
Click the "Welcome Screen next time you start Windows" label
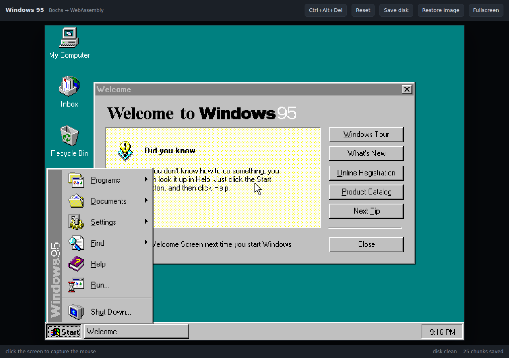222,244
